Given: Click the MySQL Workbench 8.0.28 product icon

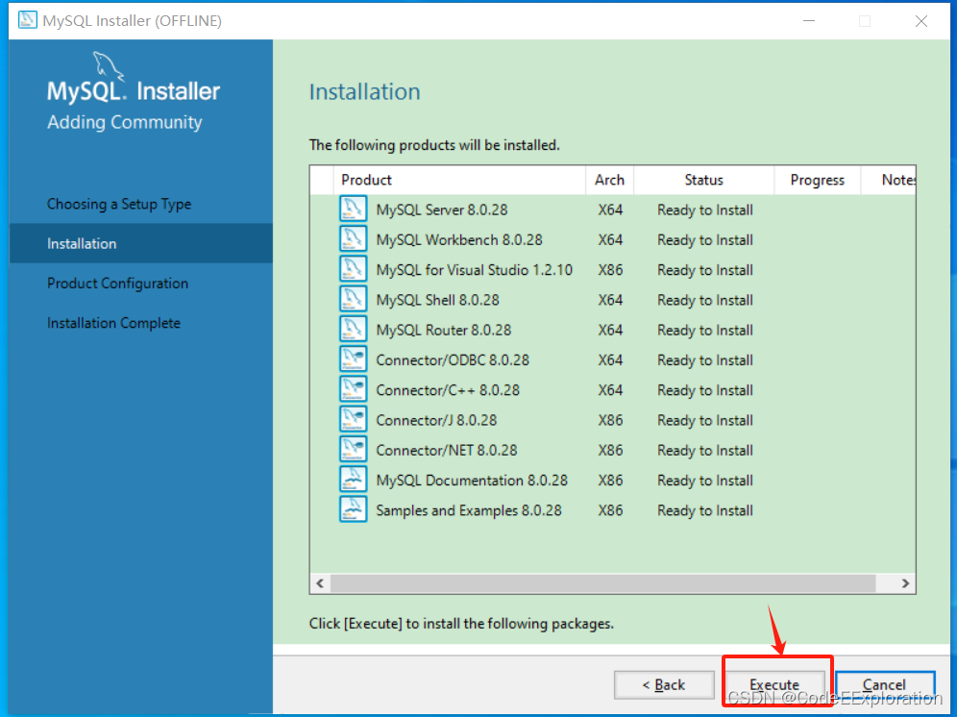Looking at the screenshot, I should click(353, 238).
